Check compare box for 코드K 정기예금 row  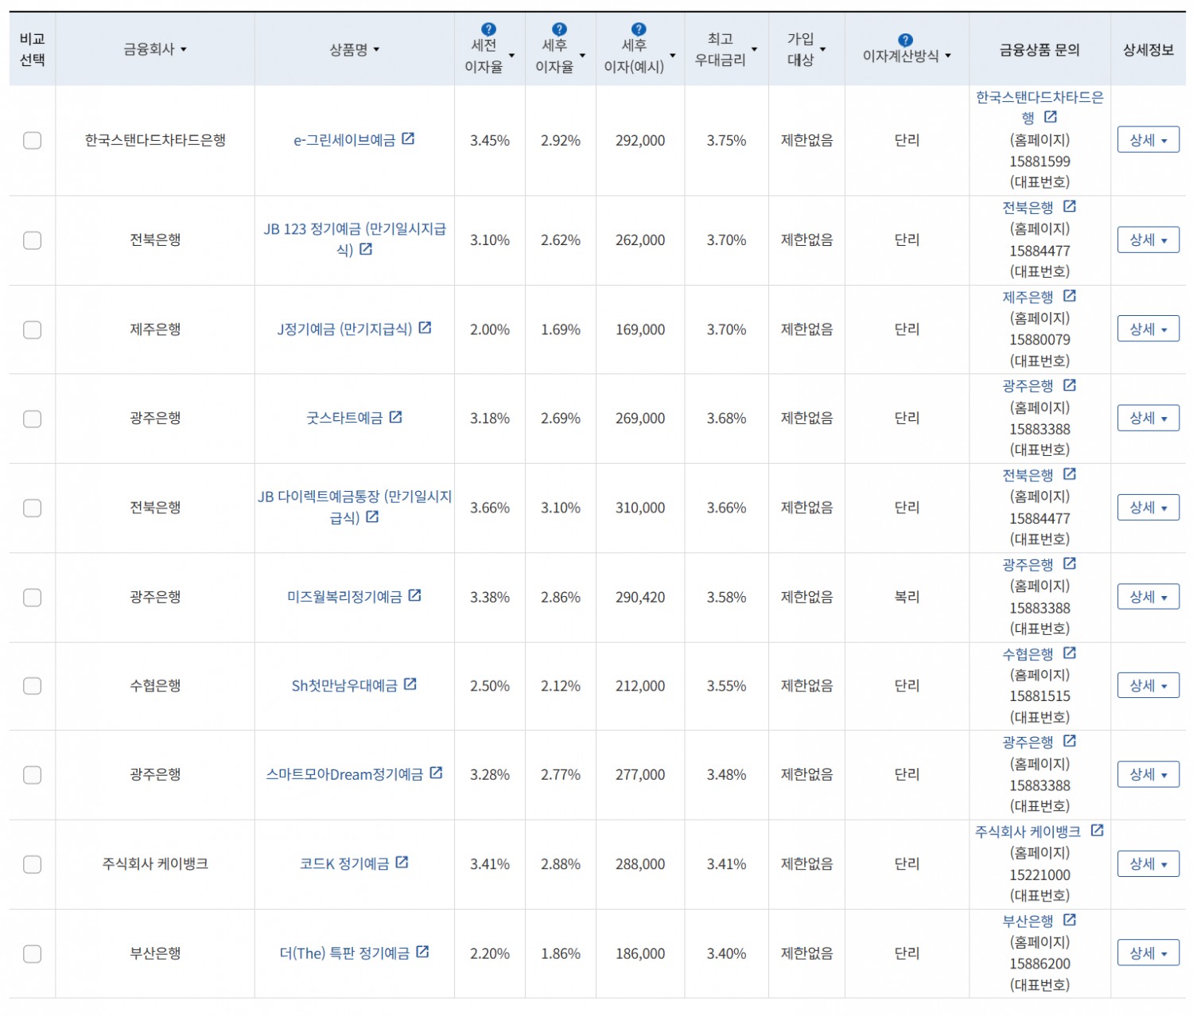(32, 864)
